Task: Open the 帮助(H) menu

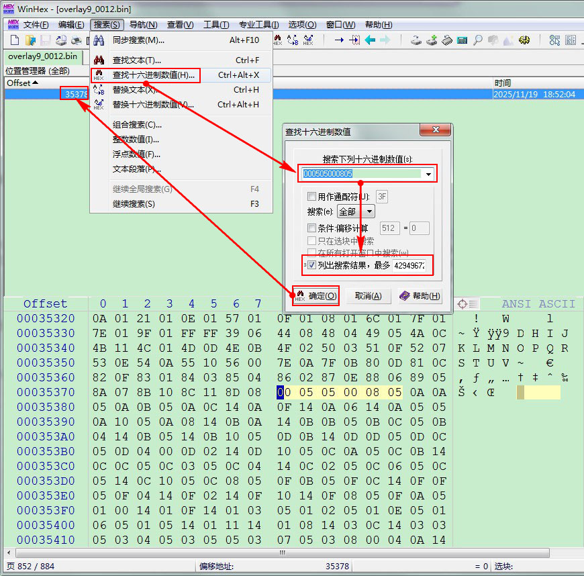Action: coord(379,25)
